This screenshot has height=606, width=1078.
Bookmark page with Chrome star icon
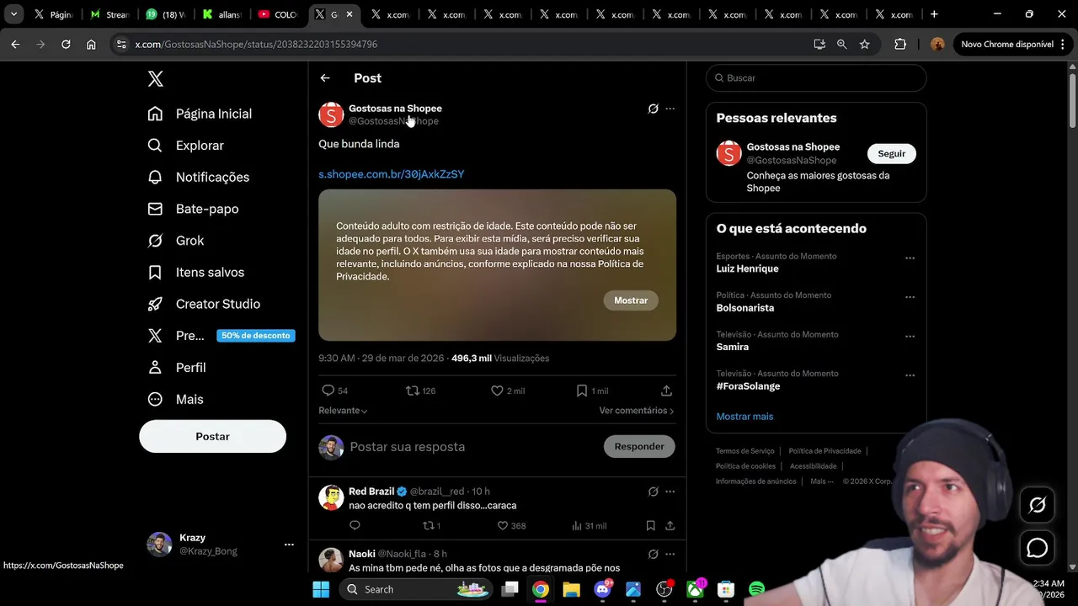pos(864,45)
